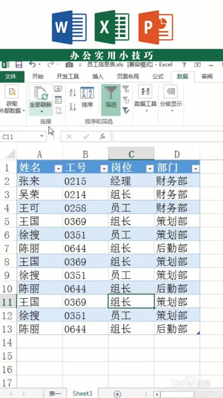The image size is (223, 398).
Task: Click the Save floppy disk icon
Action: (19, 65)
